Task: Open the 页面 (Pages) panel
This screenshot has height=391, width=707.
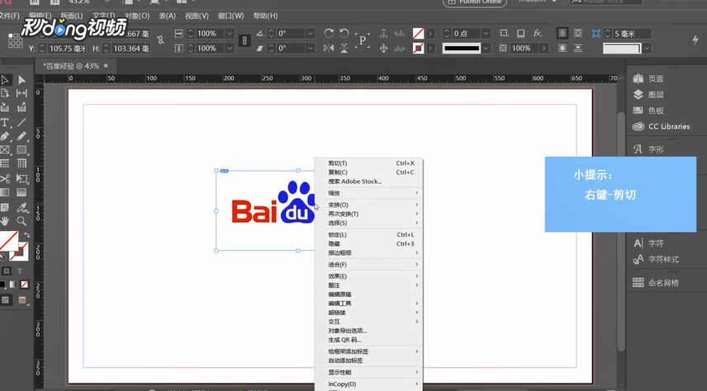Action: [x=648, y=79]
